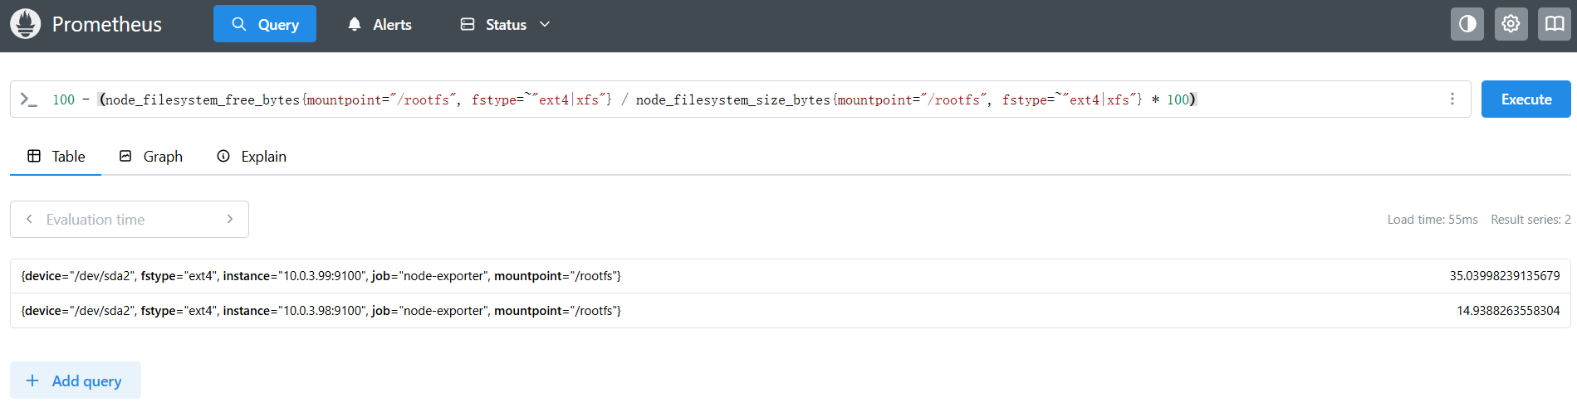The height and width of the screenshot is (412, 1577).
Task: Click the value 35.03998239135679
Action: pos(1504,276)
